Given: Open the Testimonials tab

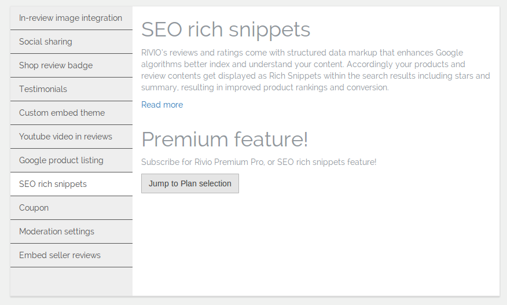Looking at the screenshot, I should coord(71,89).
